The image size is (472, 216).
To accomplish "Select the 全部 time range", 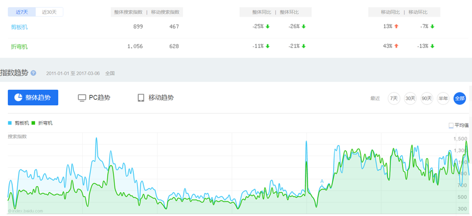I will click(x=460, y=98).
